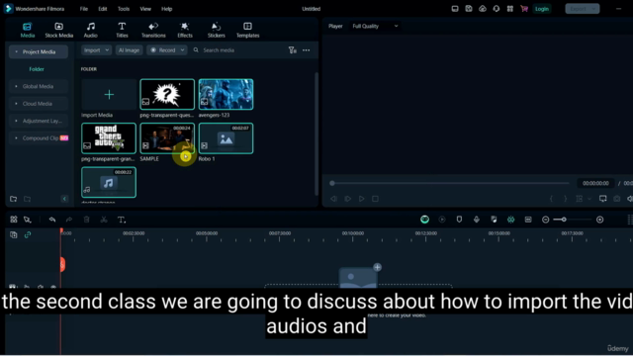
Task: Toggle the timeline auto-link icon
Action: click(28, 234)
